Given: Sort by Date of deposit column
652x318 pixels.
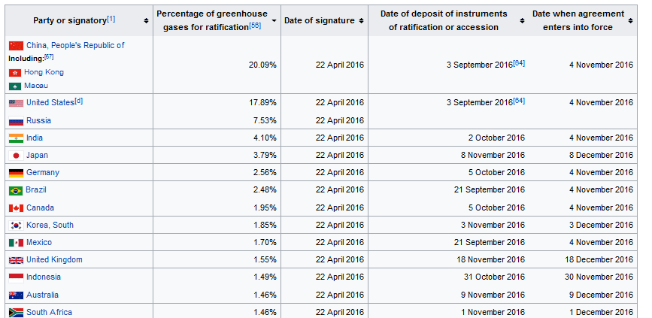Looking at the screenshot, I should [x=522, y=21].
